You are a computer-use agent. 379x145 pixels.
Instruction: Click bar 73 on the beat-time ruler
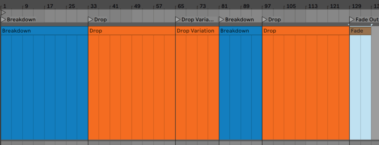pyautogui.click(x=202, y=6)
